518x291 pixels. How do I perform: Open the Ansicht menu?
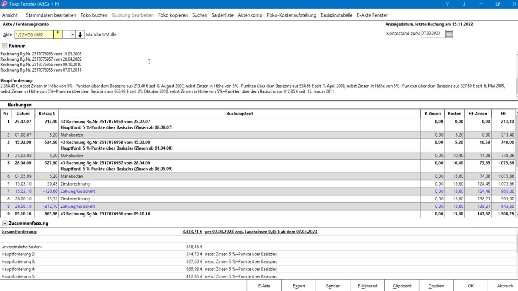coord(10,15)
